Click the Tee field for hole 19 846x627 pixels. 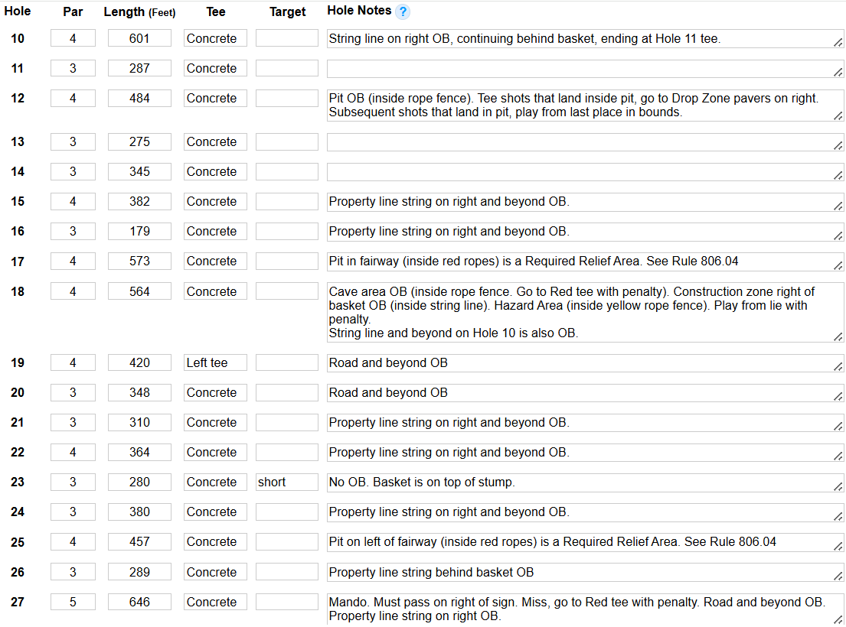click(215, 362)
